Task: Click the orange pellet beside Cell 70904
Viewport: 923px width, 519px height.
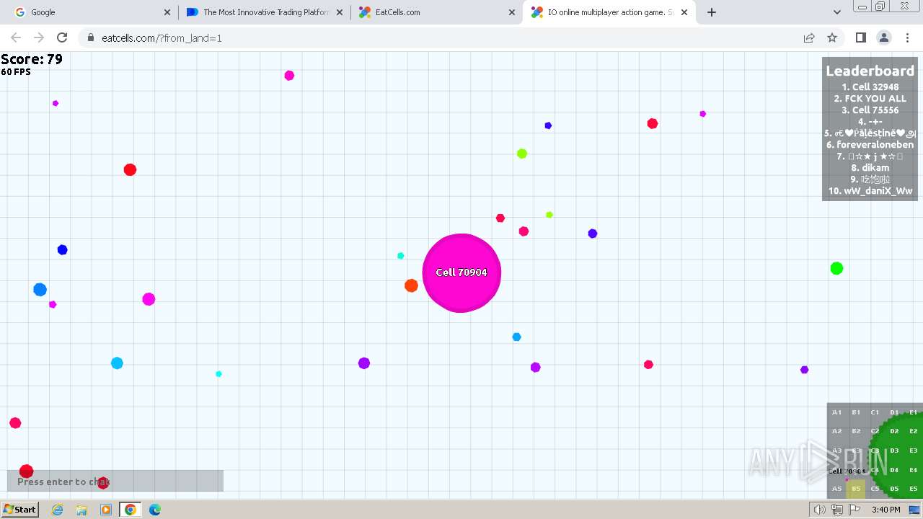Action: point(411,285)
